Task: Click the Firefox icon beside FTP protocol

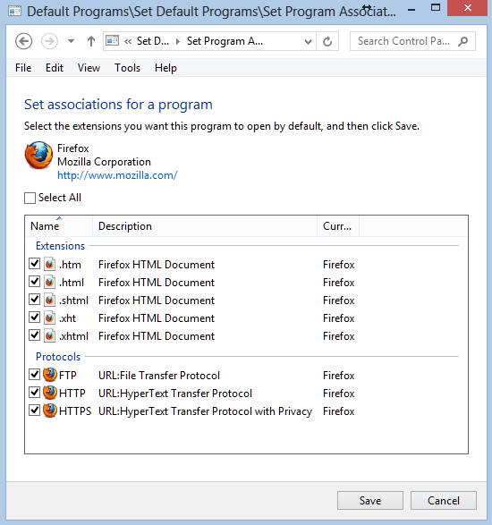Action: click(x=50, y=375)
